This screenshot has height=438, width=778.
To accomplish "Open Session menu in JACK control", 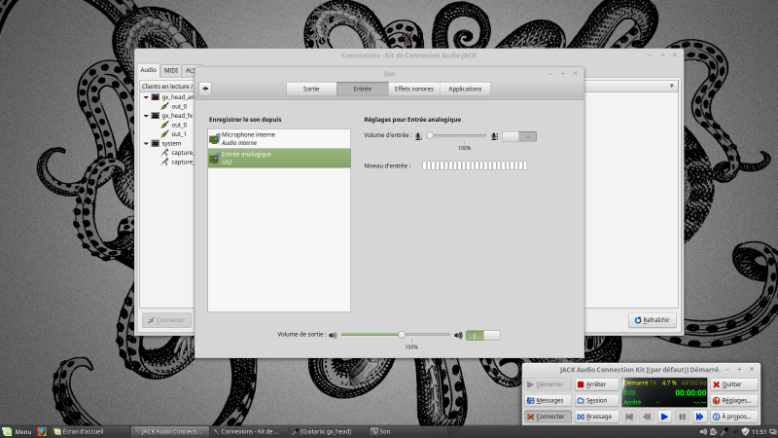I will tap(596, 401).
